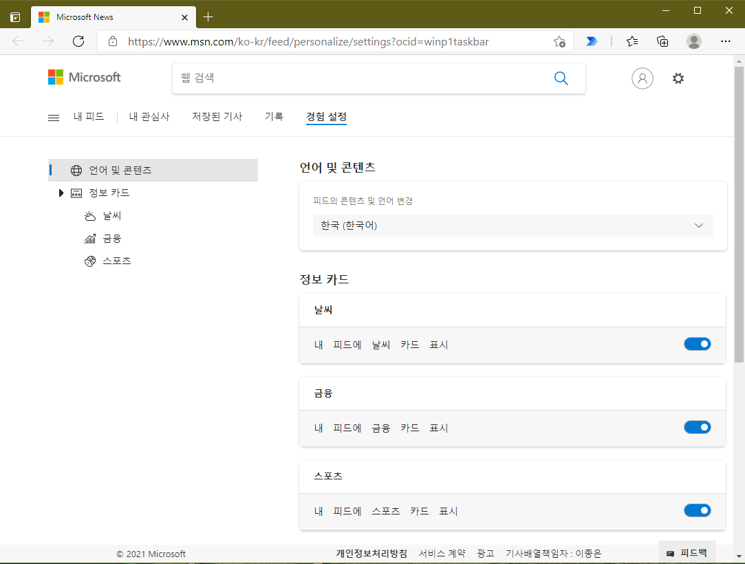Open a new tab with plus button

point(208,17)
